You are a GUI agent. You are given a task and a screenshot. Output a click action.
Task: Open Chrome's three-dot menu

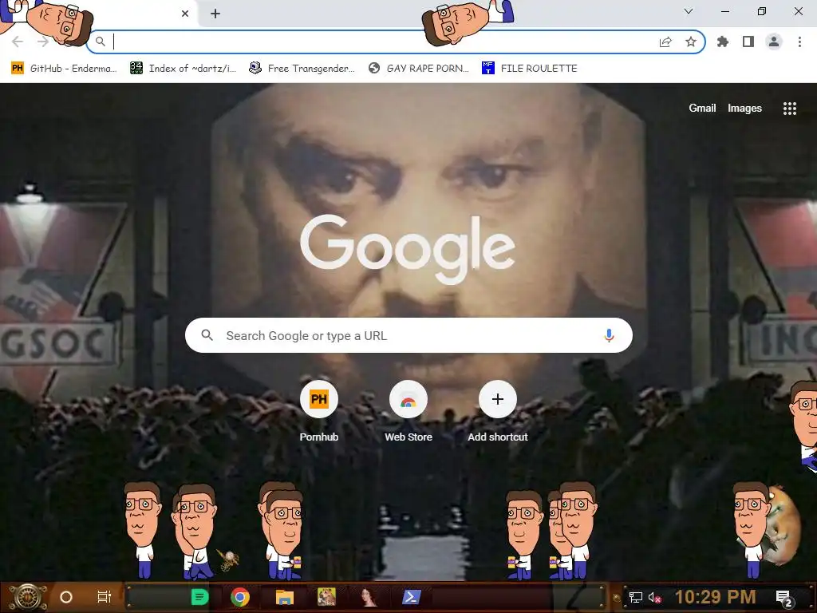(x=799, y=42)
